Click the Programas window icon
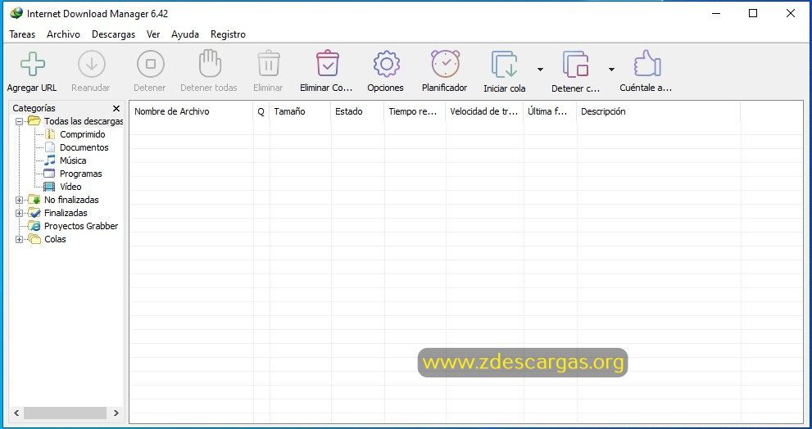 click(49, 174)
